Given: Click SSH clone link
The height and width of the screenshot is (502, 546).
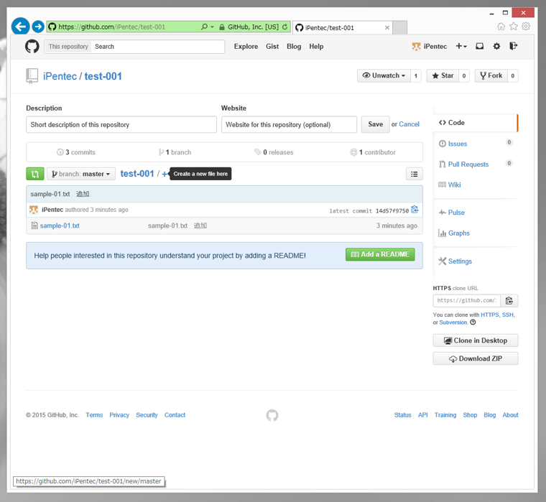Looking at the screenshot, I should 508,315.
